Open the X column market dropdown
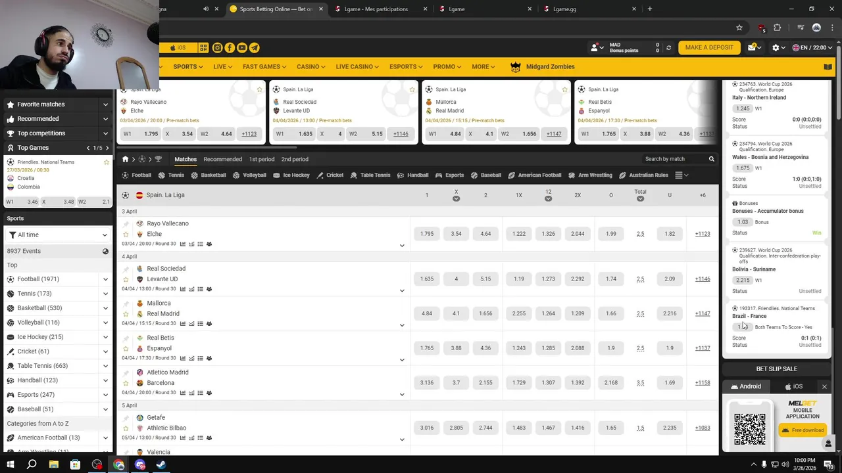The height and width of the screenshot is (473, 842). pos(456,198)
